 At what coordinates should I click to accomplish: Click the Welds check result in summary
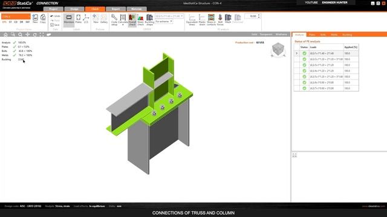tap(25, 55)
